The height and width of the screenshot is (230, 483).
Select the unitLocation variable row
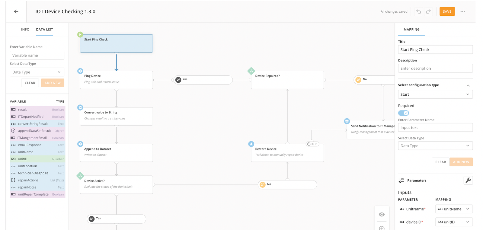[x=38, y=166]
